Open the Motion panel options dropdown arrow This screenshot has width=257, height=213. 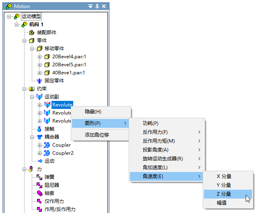tap(90, 6)
